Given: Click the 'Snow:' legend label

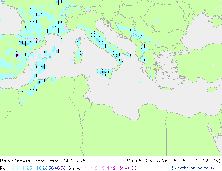Looking at the screenshot, I should (x=75, y=168).
